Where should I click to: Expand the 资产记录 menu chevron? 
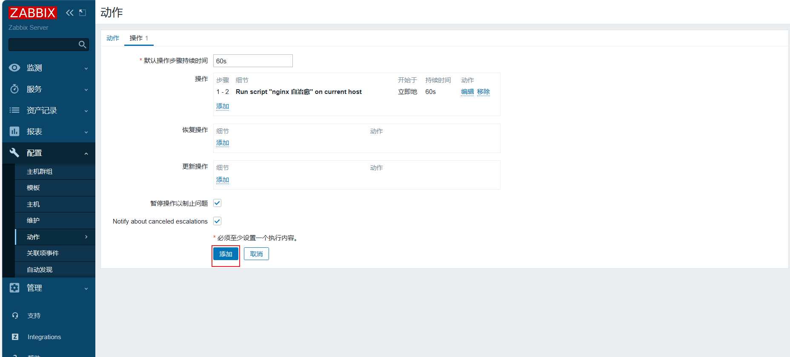(x=86, y=111)
